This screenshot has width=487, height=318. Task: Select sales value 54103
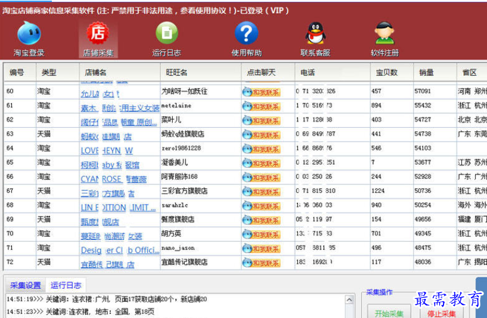click(423, 148)
